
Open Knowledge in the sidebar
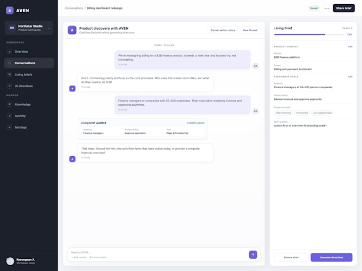pos(29,104)
